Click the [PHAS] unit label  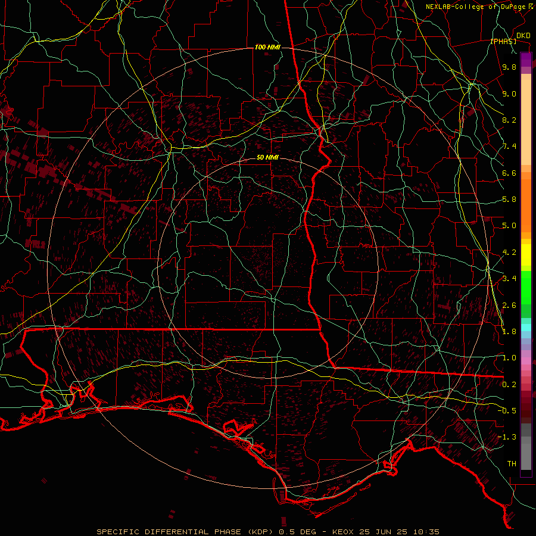pyautogui.click(x=503, y=41)
